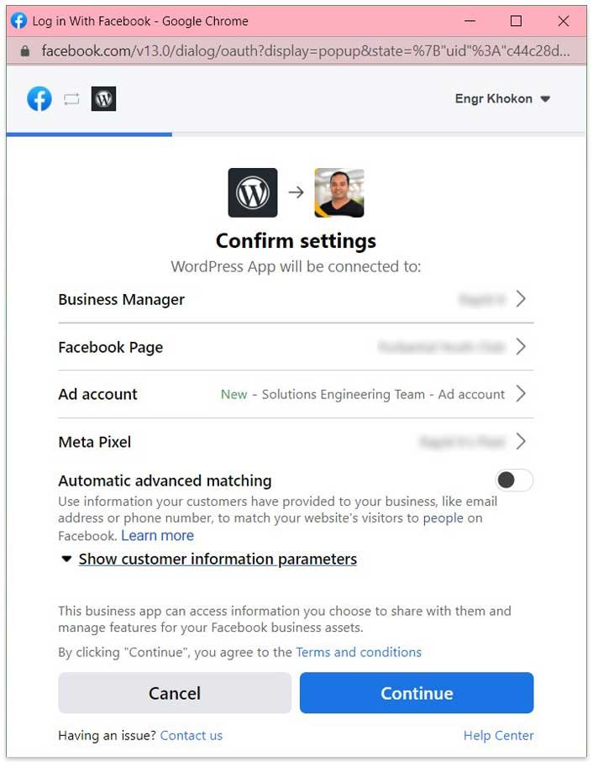Viewport: 593px width, 767px height.
Task: Open the Ad account row
Action: (295, 394)
